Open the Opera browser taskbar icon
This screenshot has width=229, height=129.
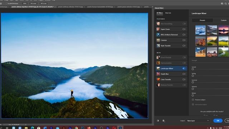coord(114,128)
